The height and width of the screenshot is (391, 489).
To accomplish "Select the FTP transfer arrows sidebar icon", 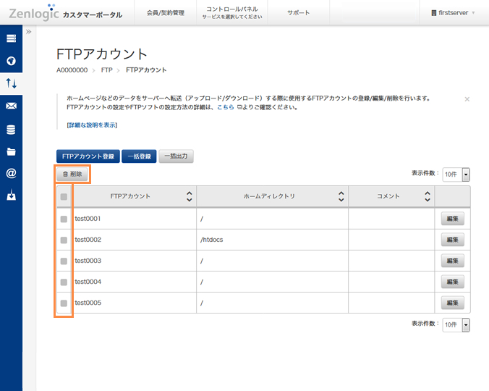I will click(x=12, y=83).
